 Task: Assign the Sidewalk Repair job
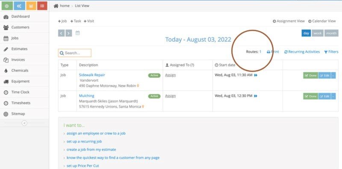tap(170, 75)
